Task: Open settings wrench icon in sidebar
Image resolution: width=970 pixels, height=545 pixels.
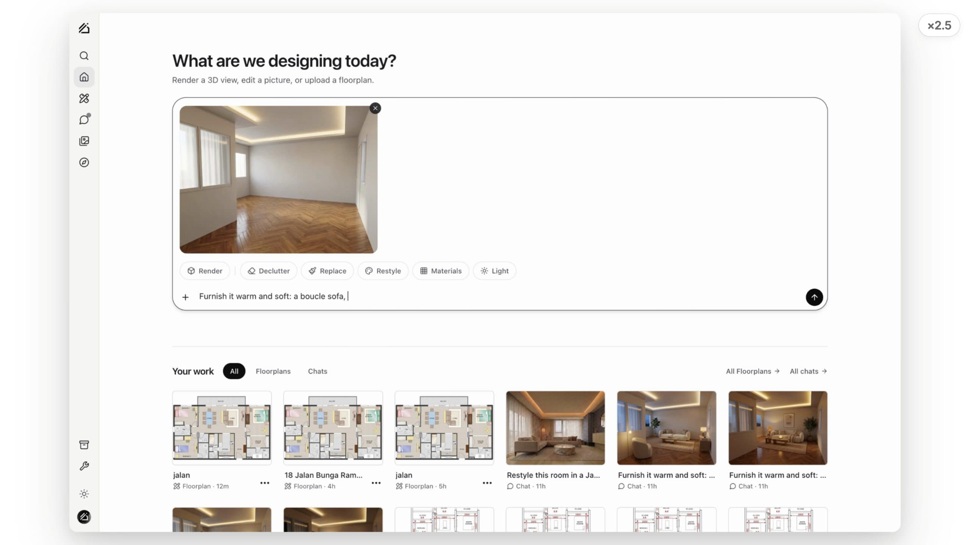Action: (x=84, y=466)
